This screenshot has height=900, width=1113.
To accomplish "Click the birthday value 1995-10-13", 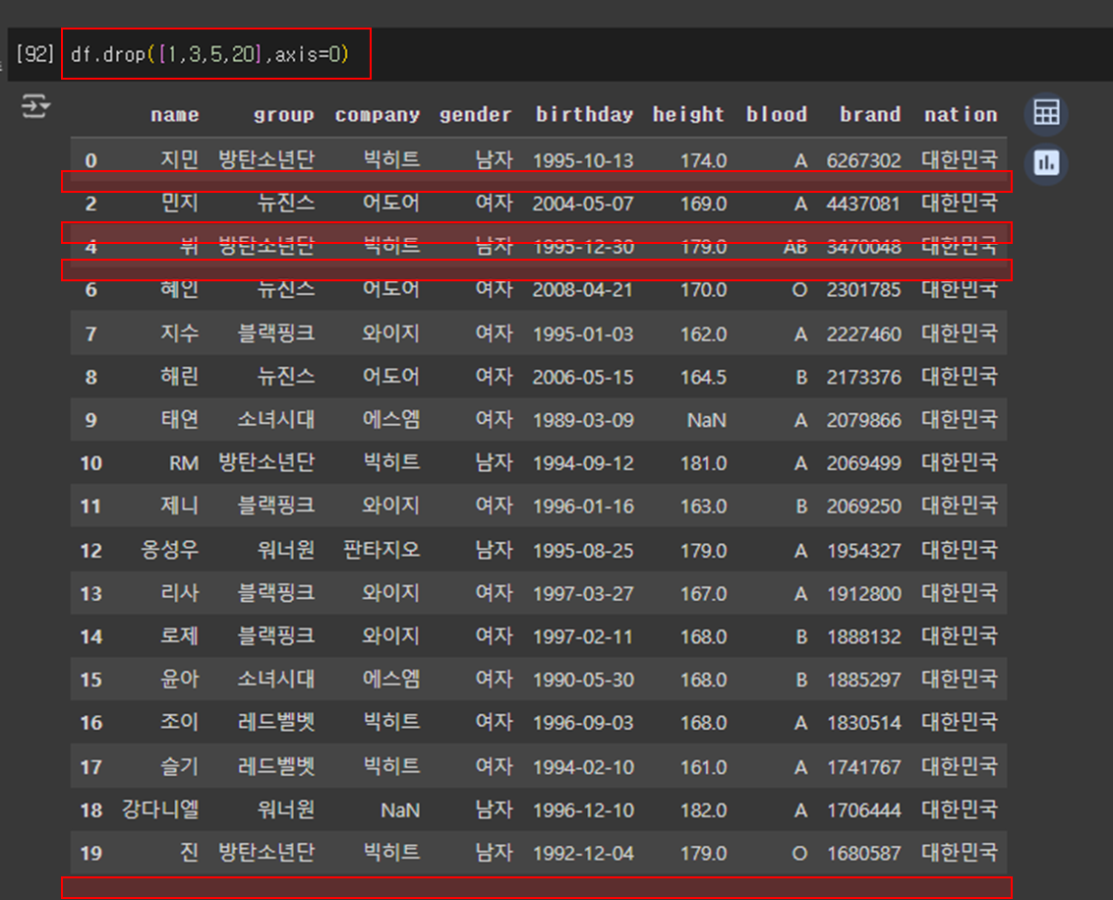I will (x=583, y=160).
